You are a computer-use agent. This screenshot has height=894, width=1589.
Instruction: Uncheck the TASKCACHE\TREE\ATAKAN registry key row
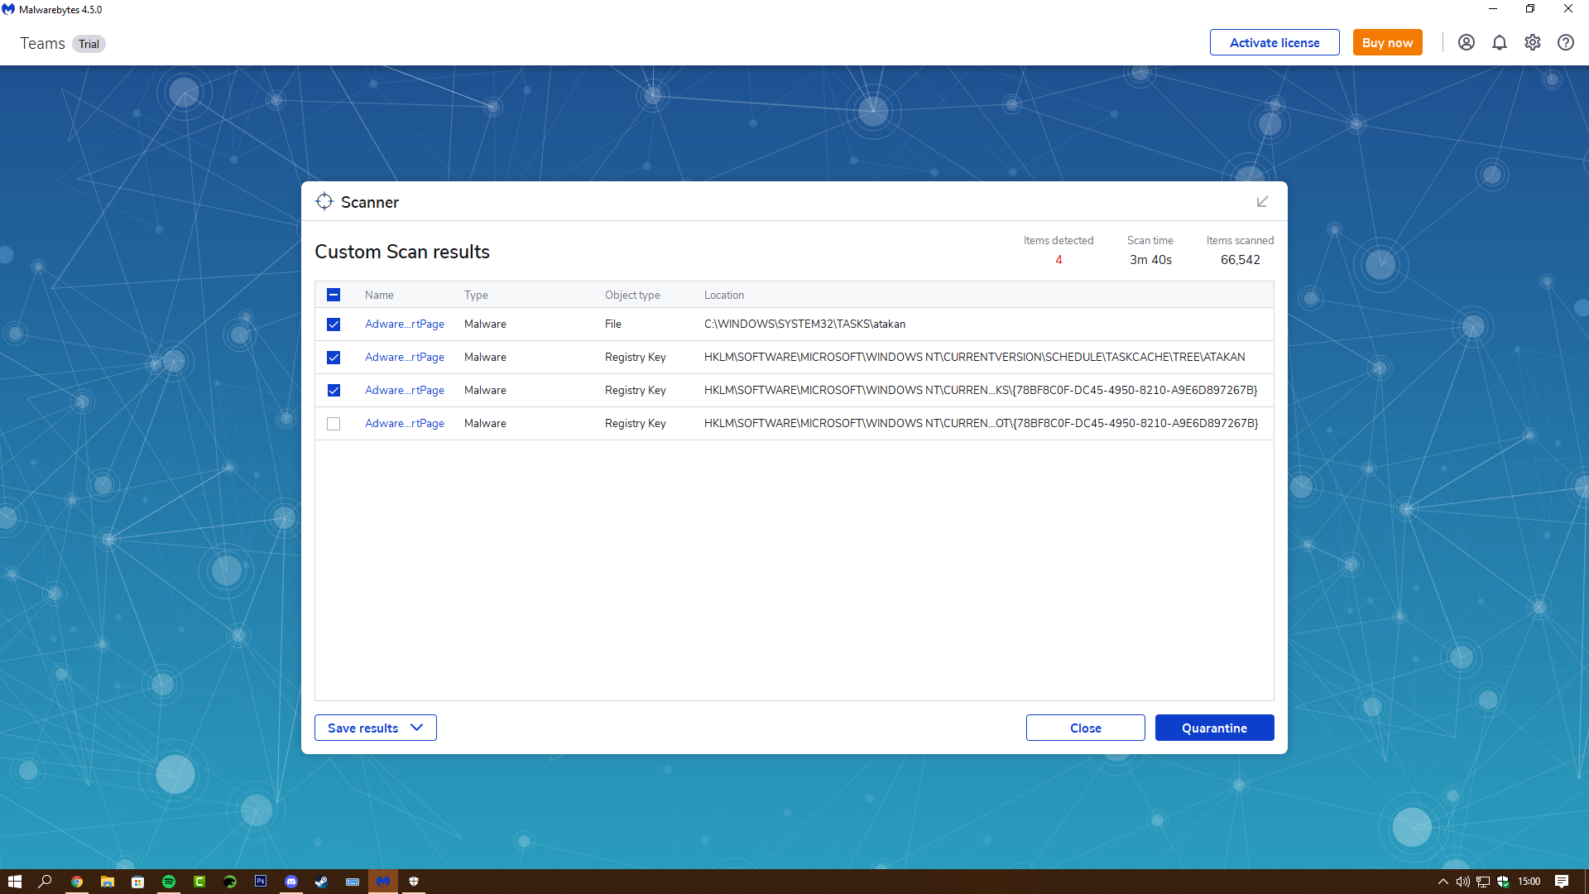point(334,358)
